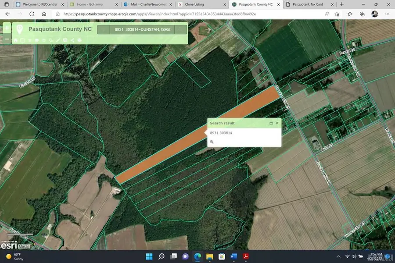Screen dimensions: 395x263
Task: Open the Share tool
Action: [x=72, y=40]
